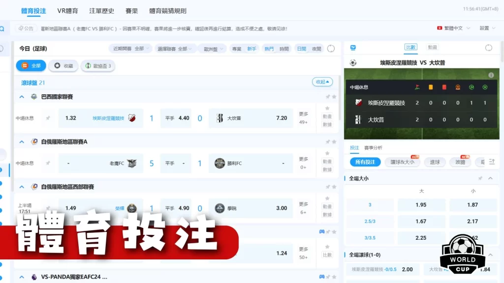Collapse the 巴西國家聯賽 section
This screenshot has height=283, width=504.
(21, 97)
